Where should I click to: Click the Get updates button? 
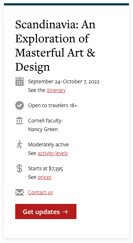[46, 211]
